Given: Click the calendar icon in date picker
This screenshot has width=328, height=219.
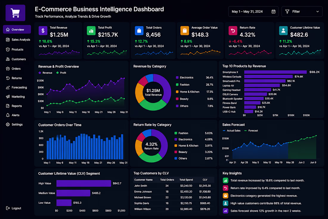Looking at the screenshot, I should (x=273, y=12).
